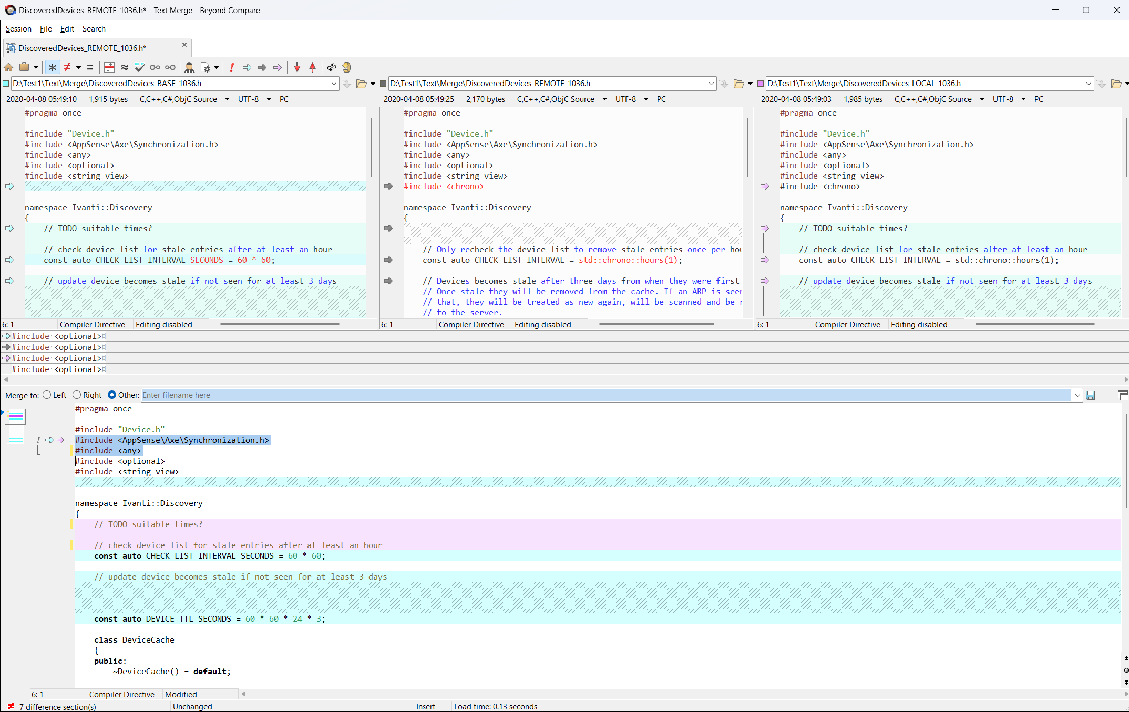This screenshot has height=712, width=1129.
Task: Click the Swap Sides icon
Action: coord(332,67)
